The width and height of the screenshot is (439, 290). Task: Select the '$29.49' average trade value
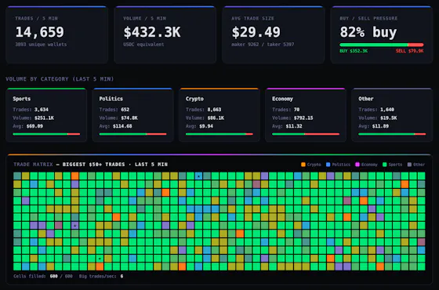click(256, 32)
